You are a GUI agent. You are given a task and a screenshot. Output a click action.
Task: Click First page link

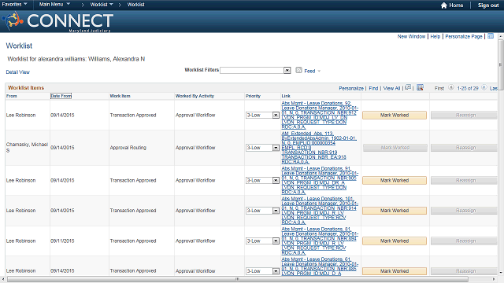[x=439, y=88]
